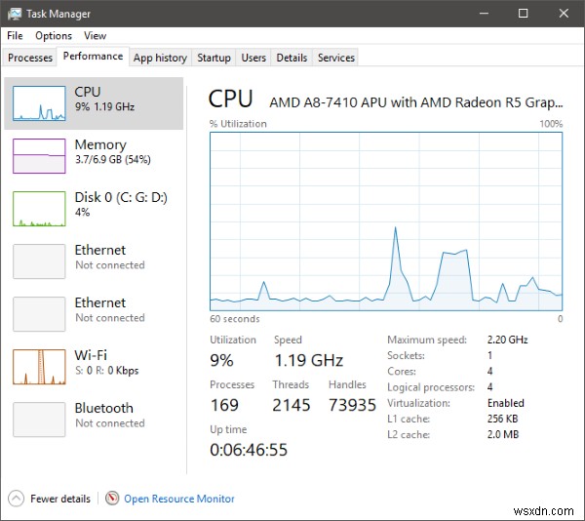The width and height of the screenshot is (585, 521).
Task: Switch to the Services tab
Action: coord(336,58)
